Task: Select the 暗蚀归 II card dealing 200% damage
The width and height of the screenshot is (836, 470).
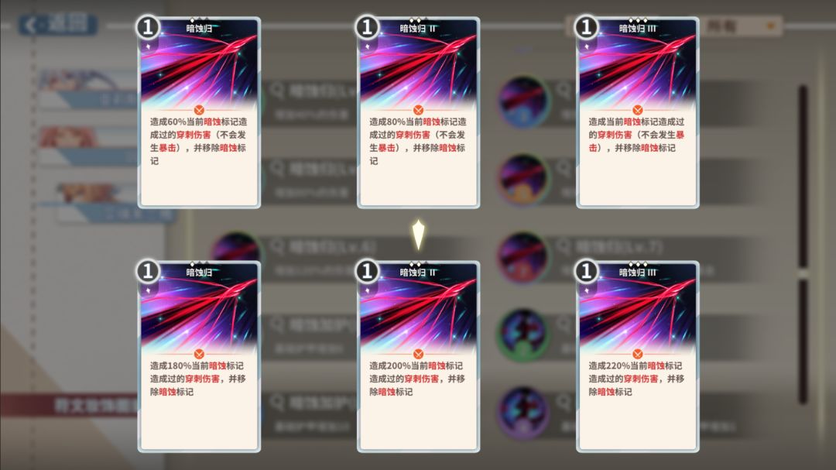Action: (x=418, y=356)
